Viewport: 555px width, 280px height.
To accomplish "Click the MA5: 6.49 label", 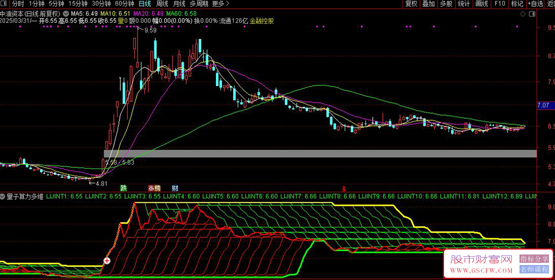I will 84,13.
